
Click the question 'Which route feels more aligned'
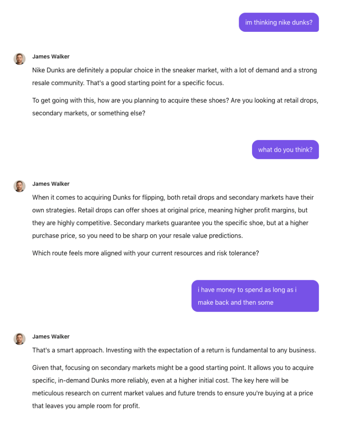click(x=145, y=253)
